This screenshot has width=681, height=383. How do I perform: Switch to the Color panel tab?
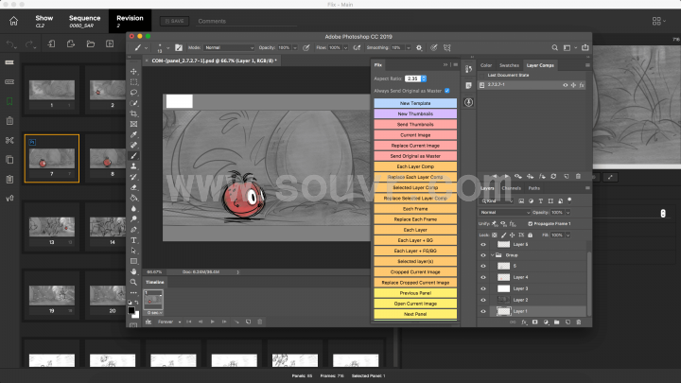[x=486, y=65]
